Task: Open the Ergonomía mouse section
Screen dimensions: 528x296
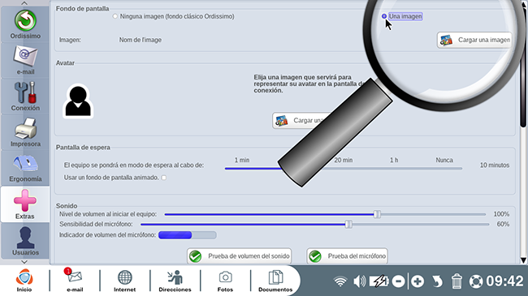Action: coord(25,168)
